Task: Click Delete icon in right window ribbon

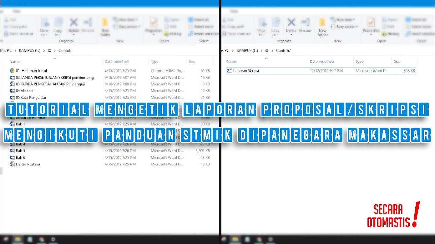Action: (x=291, y=26)
